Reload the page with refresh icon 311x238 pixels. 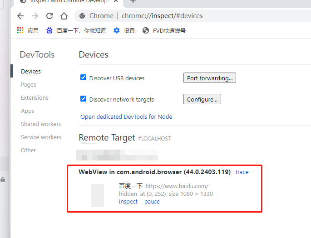pos(49,16)
